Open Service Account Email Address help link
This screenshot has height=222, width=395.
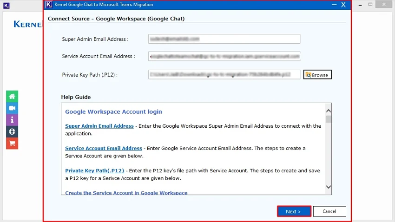pos(104,149)
